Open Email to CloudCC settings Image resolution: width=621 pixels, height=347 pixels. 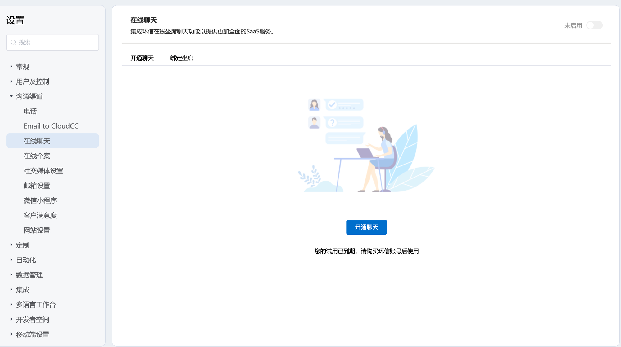(x=51, y=126)
